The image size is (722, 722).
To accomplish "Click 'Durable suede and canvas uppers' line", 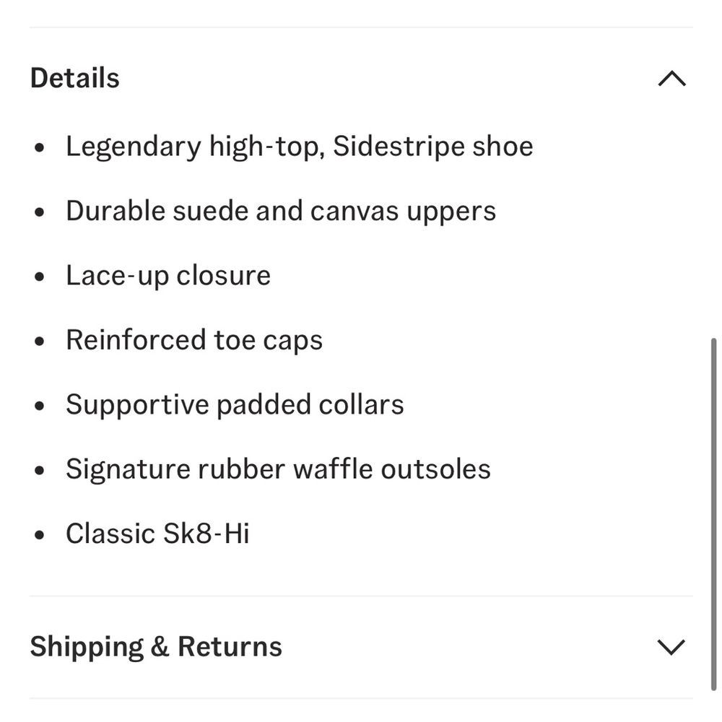I will (x=281, y=211).
